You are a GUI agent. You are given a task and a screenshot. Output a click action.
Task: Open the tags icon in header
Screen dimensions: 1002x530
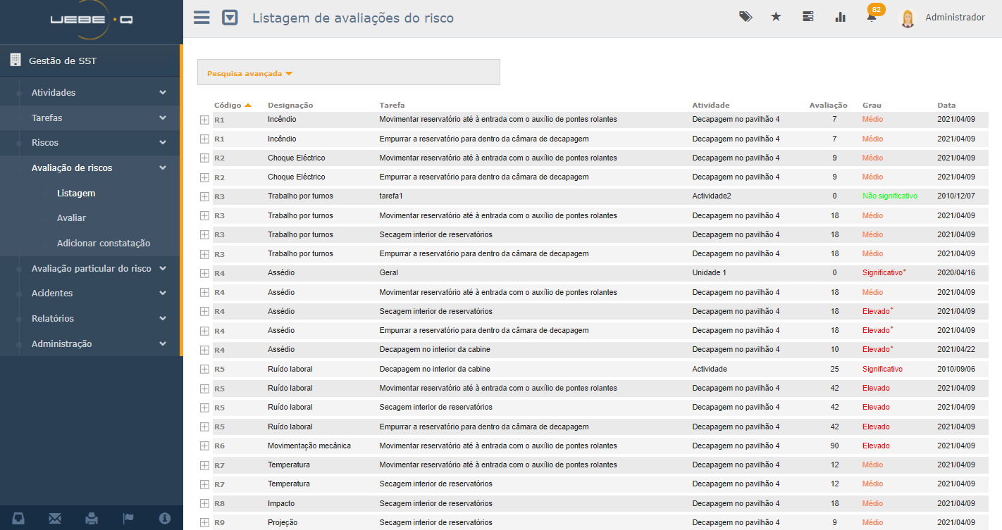coord(745,17)
